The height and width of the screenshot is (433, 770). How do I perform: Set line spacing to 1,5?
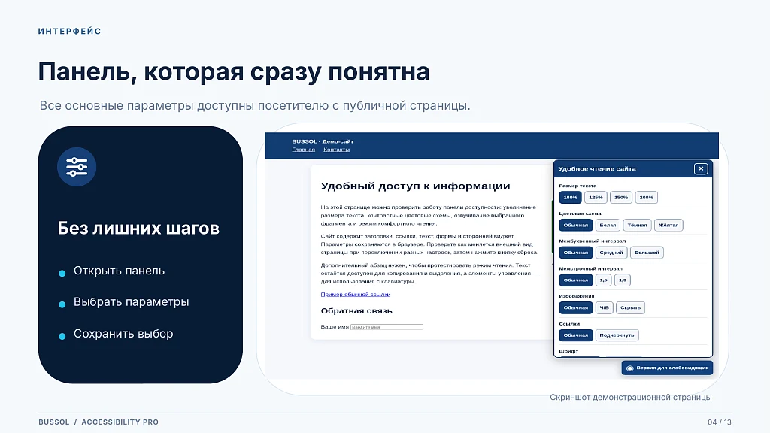click(x=603, y=280)
